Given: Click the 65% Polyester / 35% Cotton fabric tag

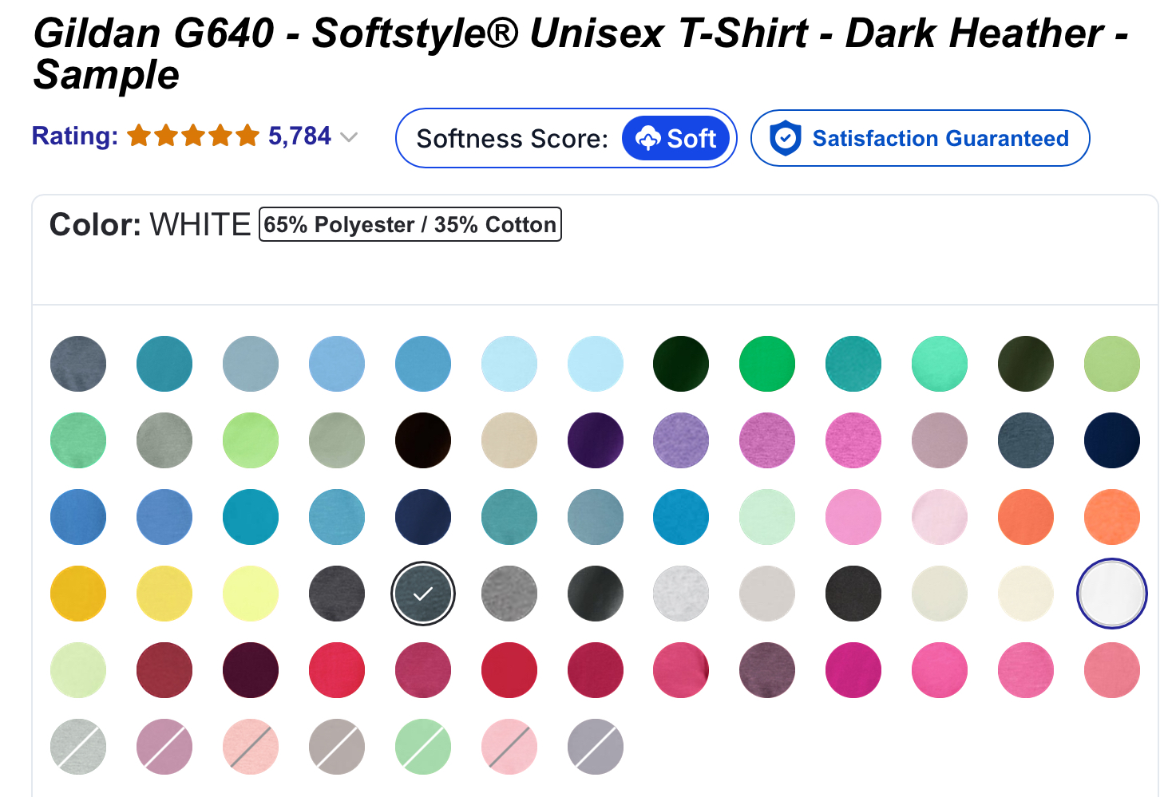Looking at the screenshot, I should click(410, 224).
